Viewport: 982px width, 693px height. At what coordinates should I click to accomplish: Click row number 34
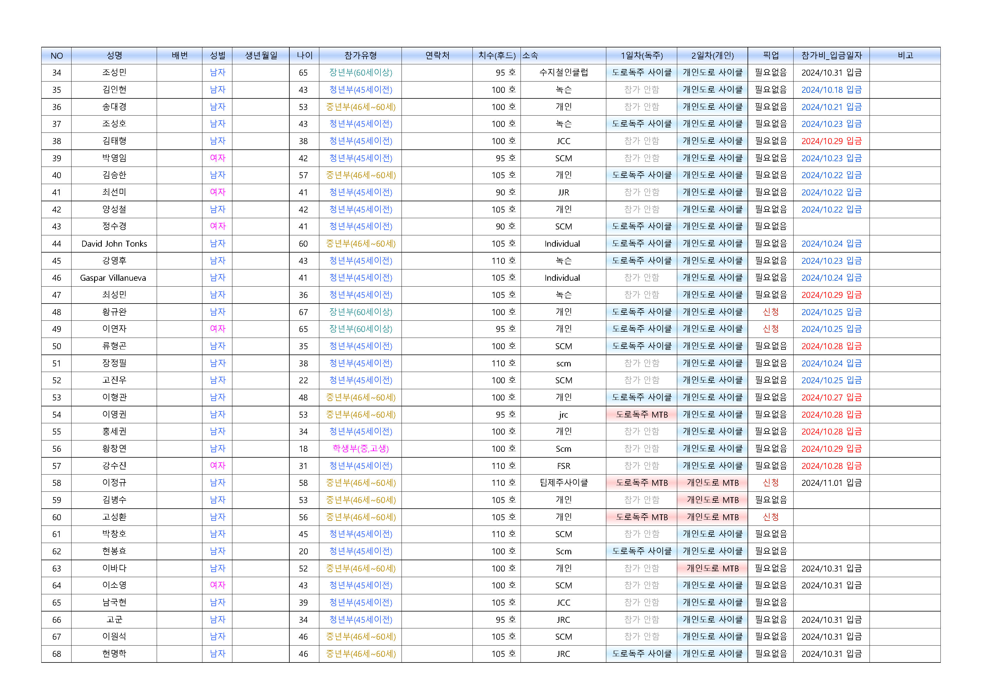coord(56,73)
